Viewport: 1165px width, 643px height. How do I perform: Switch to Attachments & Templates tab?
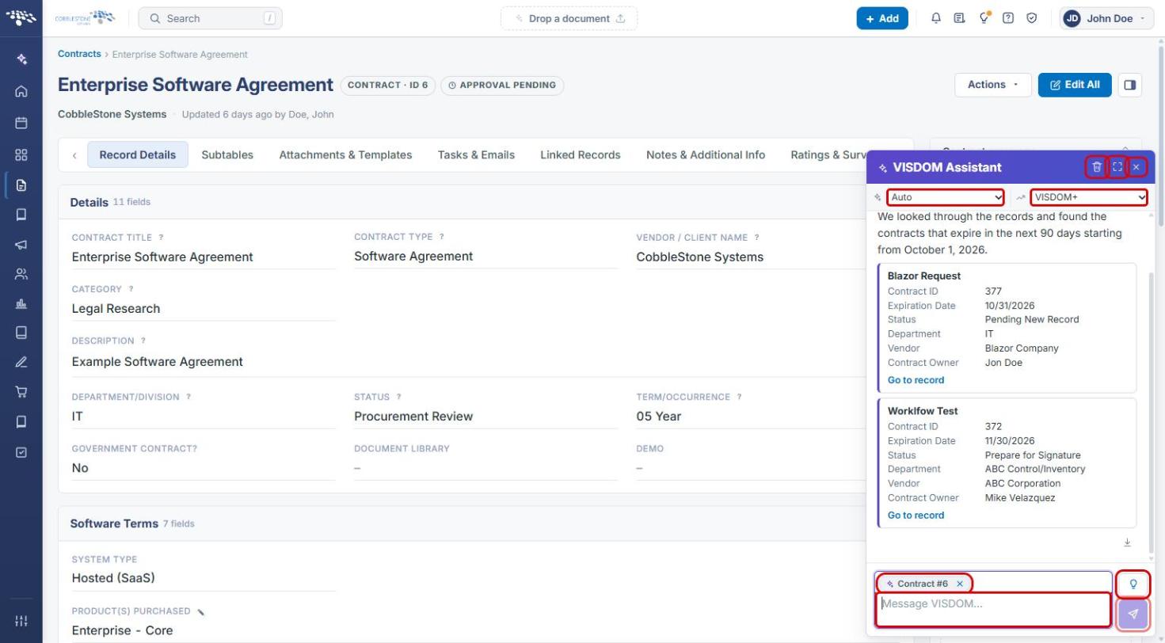click(x=345, y=154)
